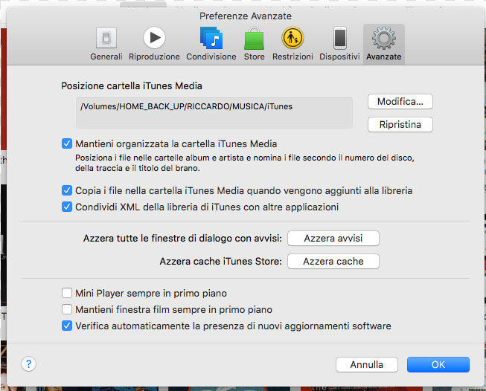The height and width of the screenshot is (391, 486).
Task: Select the Avanzate gear icon
Action: [384, 38]
